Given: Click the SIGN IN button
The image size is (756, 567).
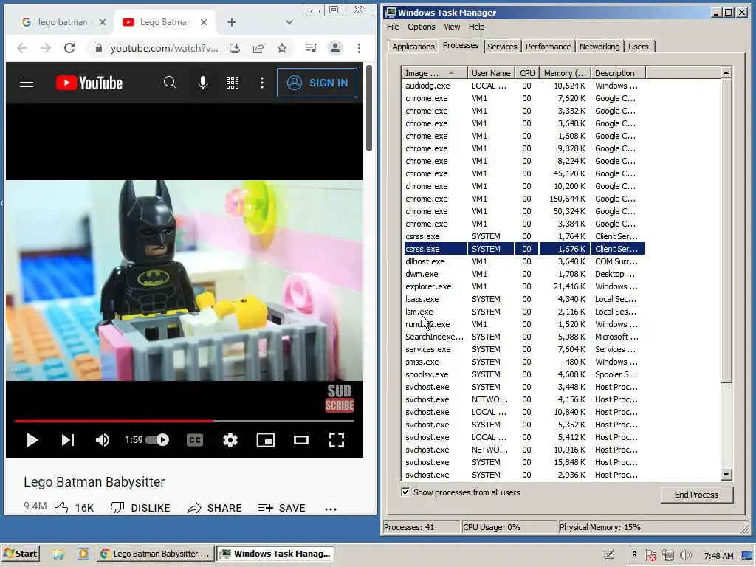Looking at the screenshot, I should click(317, 83).
